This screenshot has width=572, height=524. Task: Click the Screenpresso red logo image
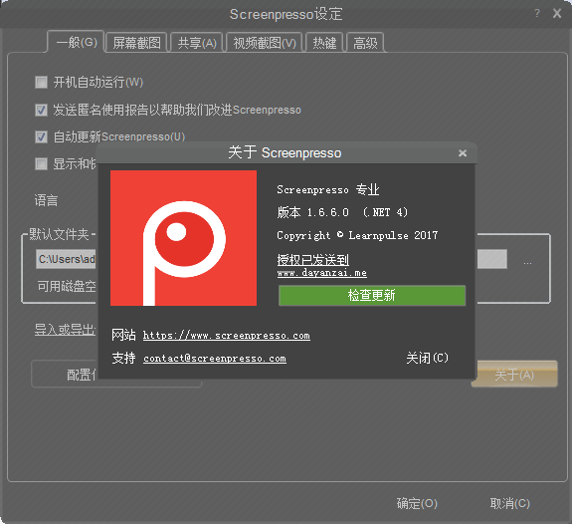coord(183,238)
